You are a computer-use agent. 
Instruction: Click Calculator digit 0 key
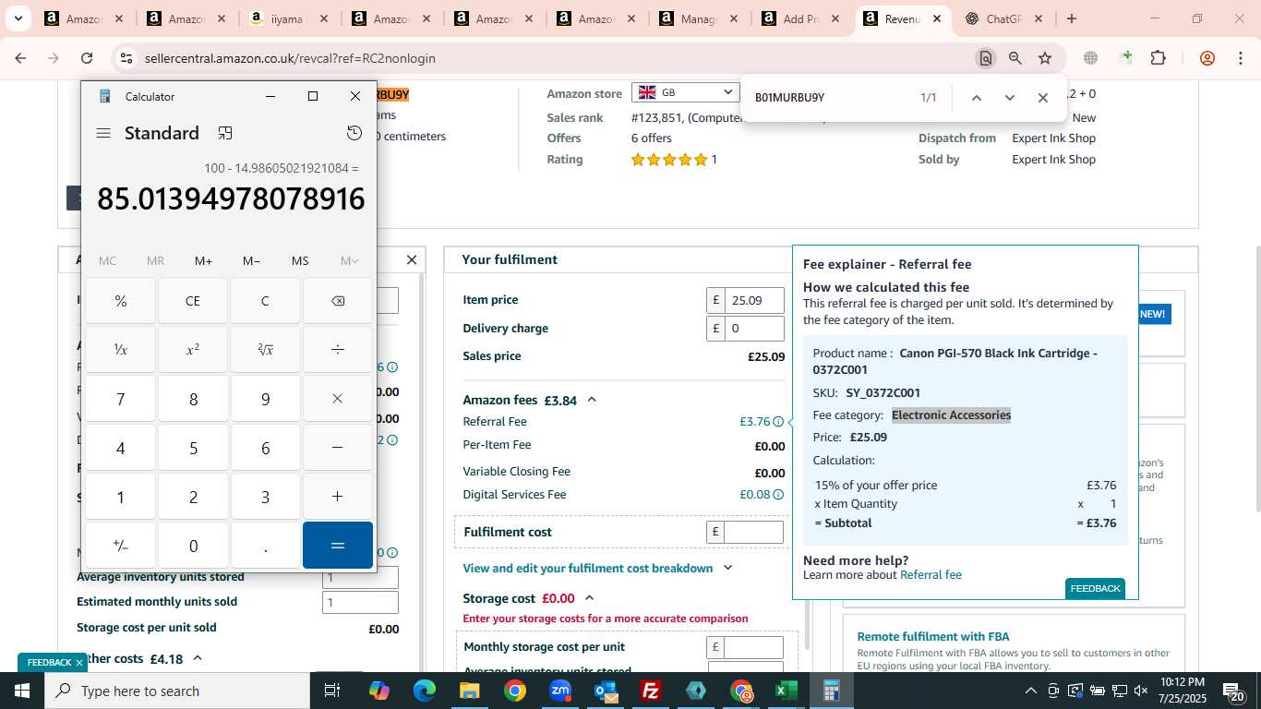pyautogui.click(x=193, y=546)
